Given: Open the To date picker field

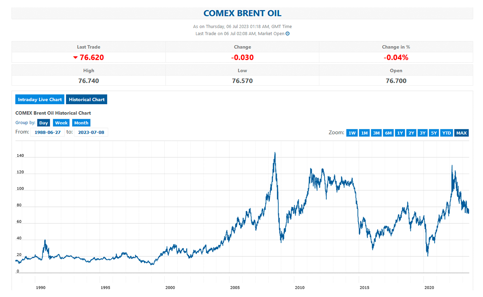Looking at the screenshot, I should [x=91, y=132].
